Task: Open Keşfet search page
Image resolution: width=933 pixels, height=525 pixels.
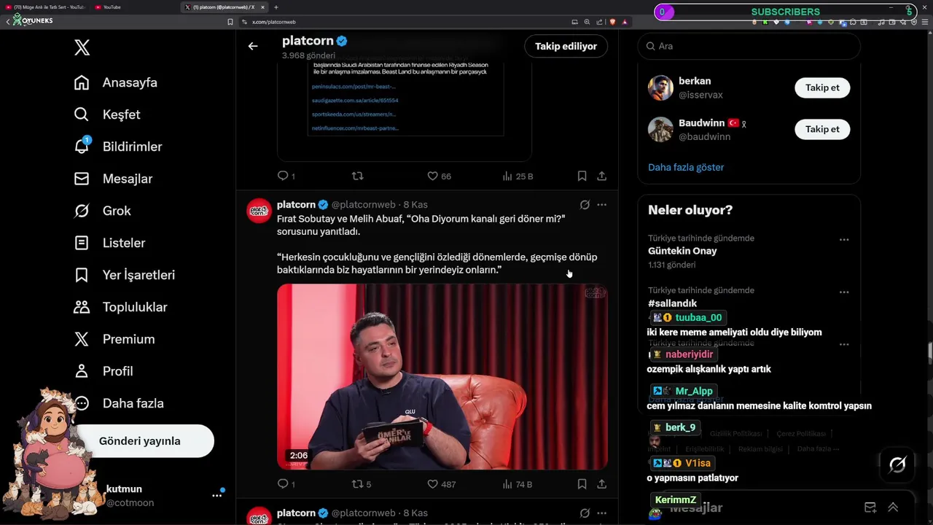Action: (107, 114)
